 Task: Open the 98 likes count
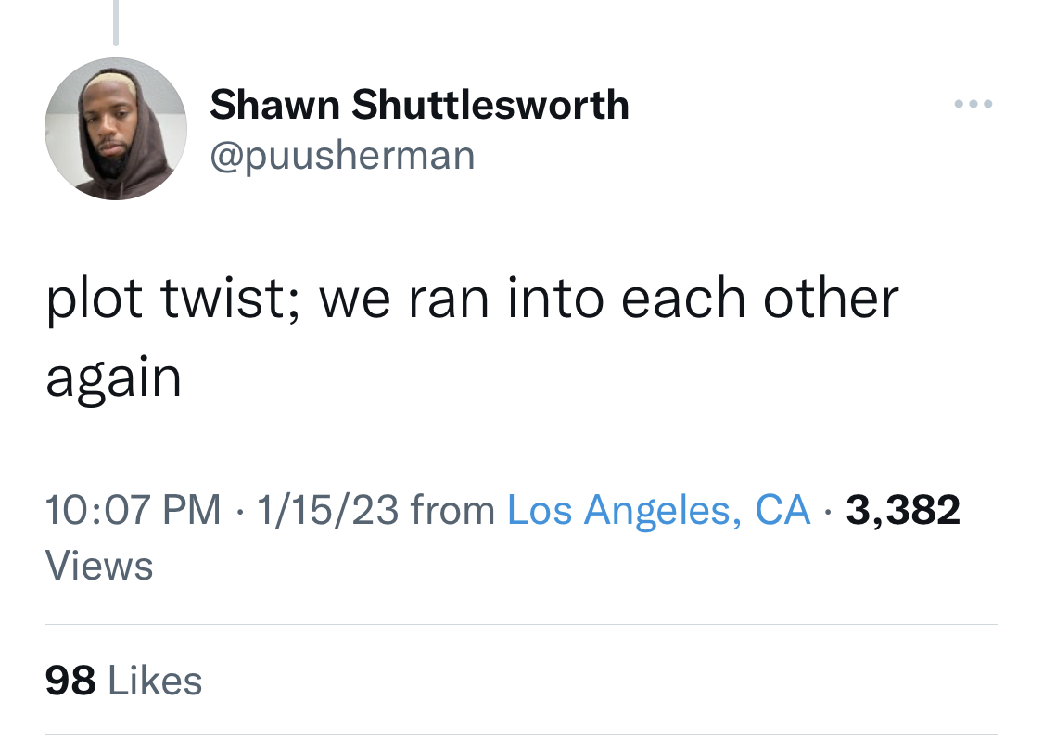pos(70,682)
